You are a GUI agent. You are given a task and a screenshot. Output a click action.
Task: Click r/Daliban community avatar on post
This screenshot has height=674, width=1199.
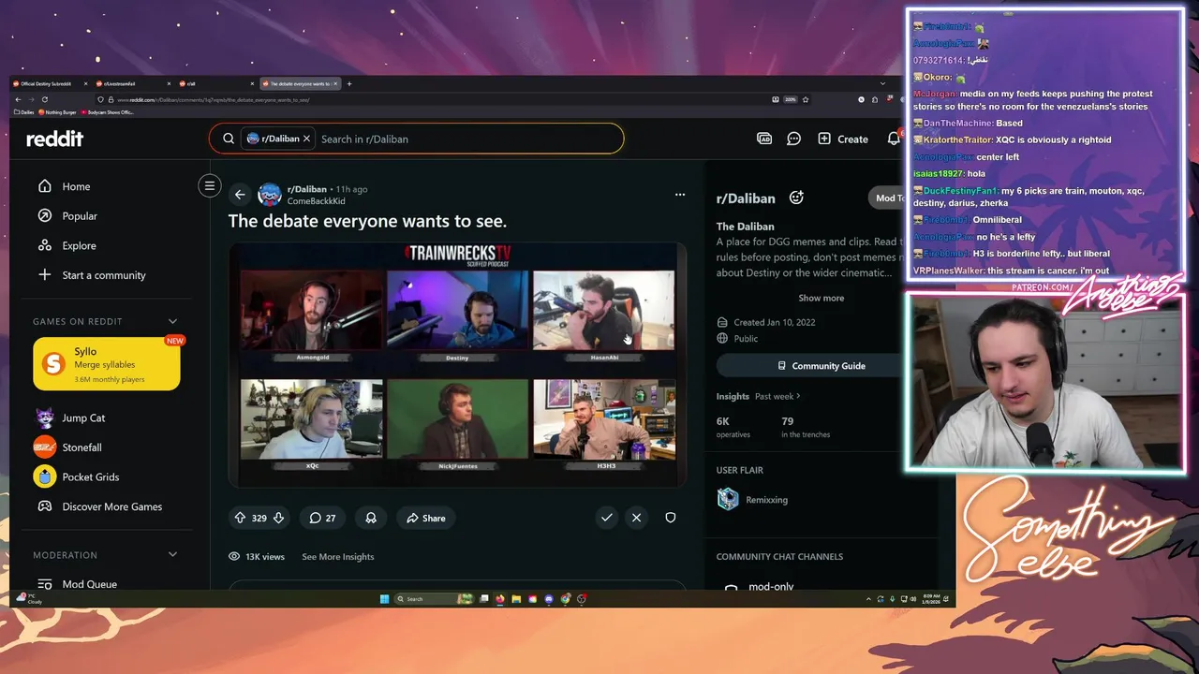[270, 195]
